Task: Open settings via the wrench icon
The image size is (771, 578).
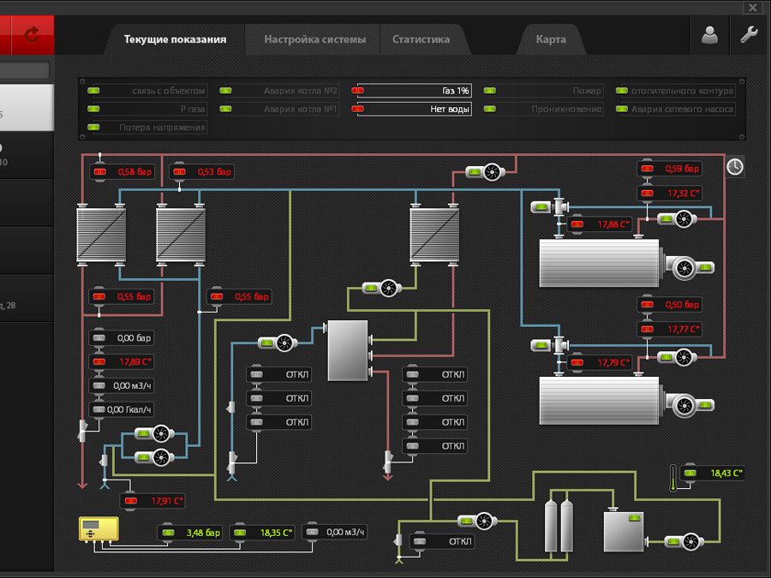Action: point(748,35)
